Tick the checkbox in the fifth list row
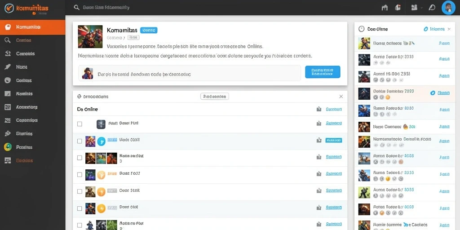The width and height of the screenshot is (460, 230). (80, 191)
